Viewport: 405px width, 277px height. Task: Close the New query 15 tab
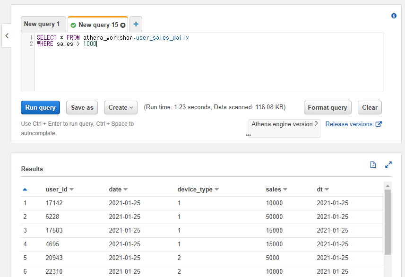(x=123, y=25)
